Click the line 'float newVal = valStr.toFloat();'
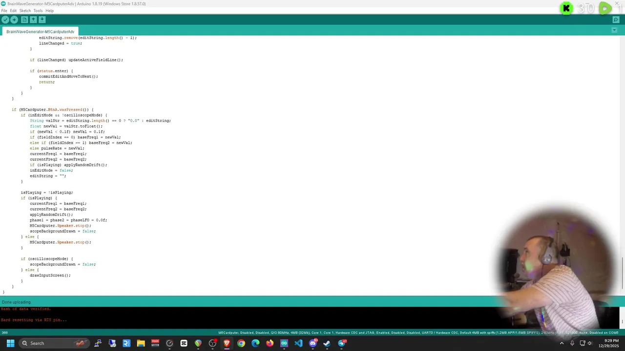625x351 pixels. click(66, 126)
